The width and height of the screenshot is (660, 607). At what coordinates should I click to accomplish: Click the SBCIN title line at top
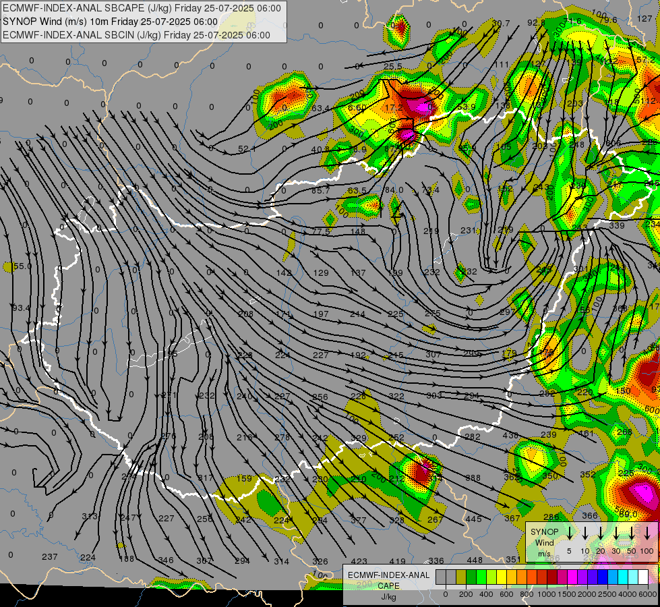click(x=136, y=35)
